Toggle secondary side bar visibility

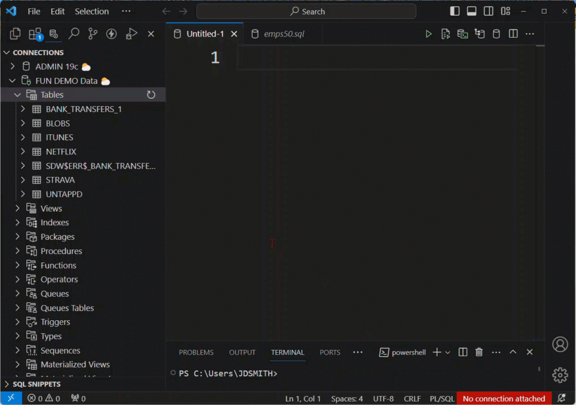[x=489, y=11]
